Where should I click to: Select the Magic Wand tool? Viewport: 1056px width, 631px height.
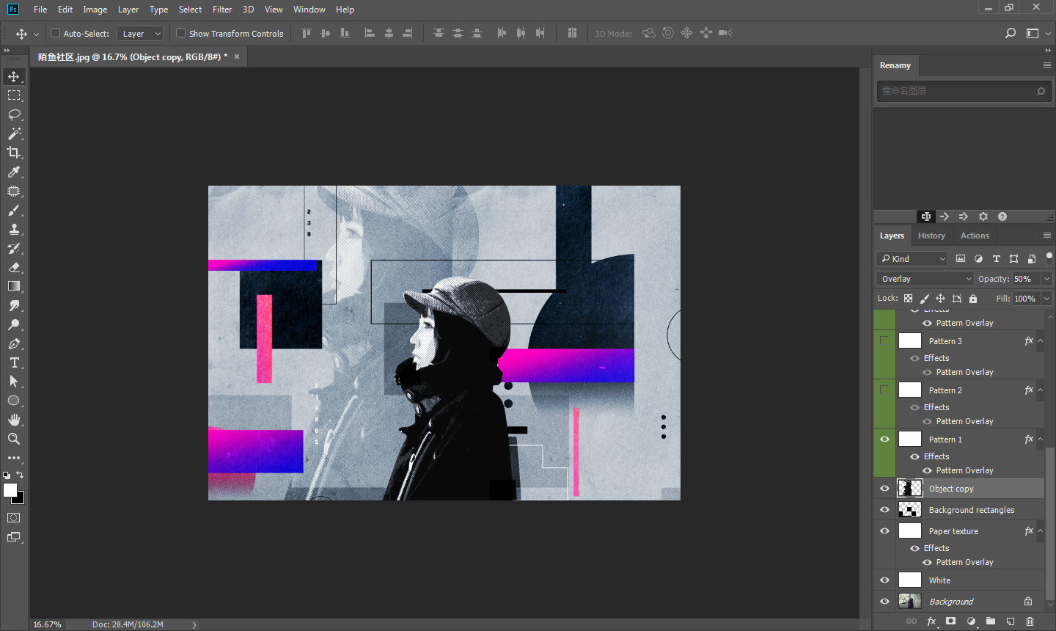coord(14,134)
